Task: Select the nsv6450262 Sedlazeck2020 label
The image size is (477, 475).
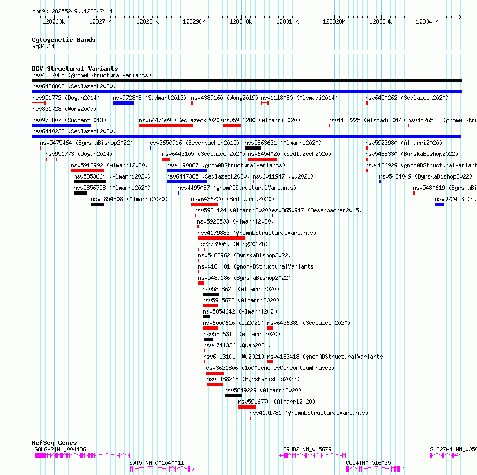Action: tap(407, 98)
